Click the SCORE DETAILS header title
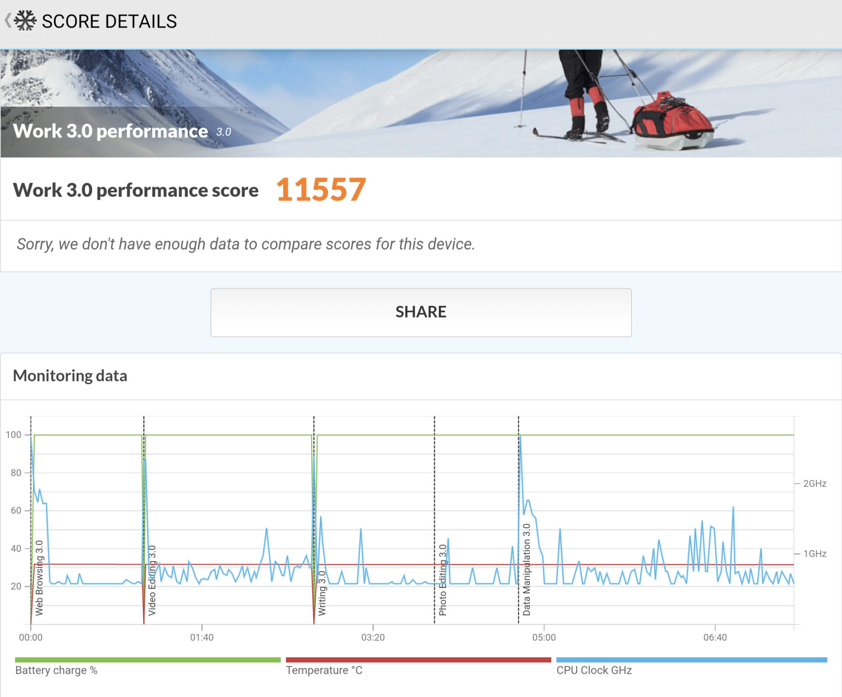Image resolution: width=842 pixels, height=697 pixels. (109, 21)
